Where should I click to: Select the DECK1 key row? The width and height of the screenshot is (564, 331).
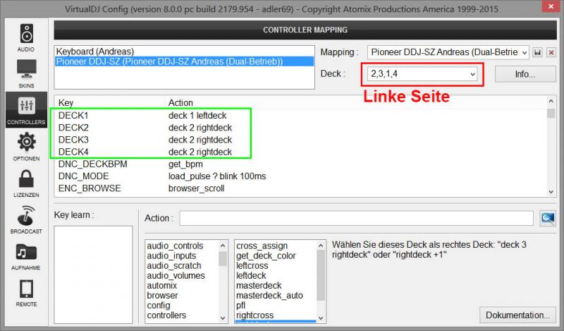pos(300,116)
